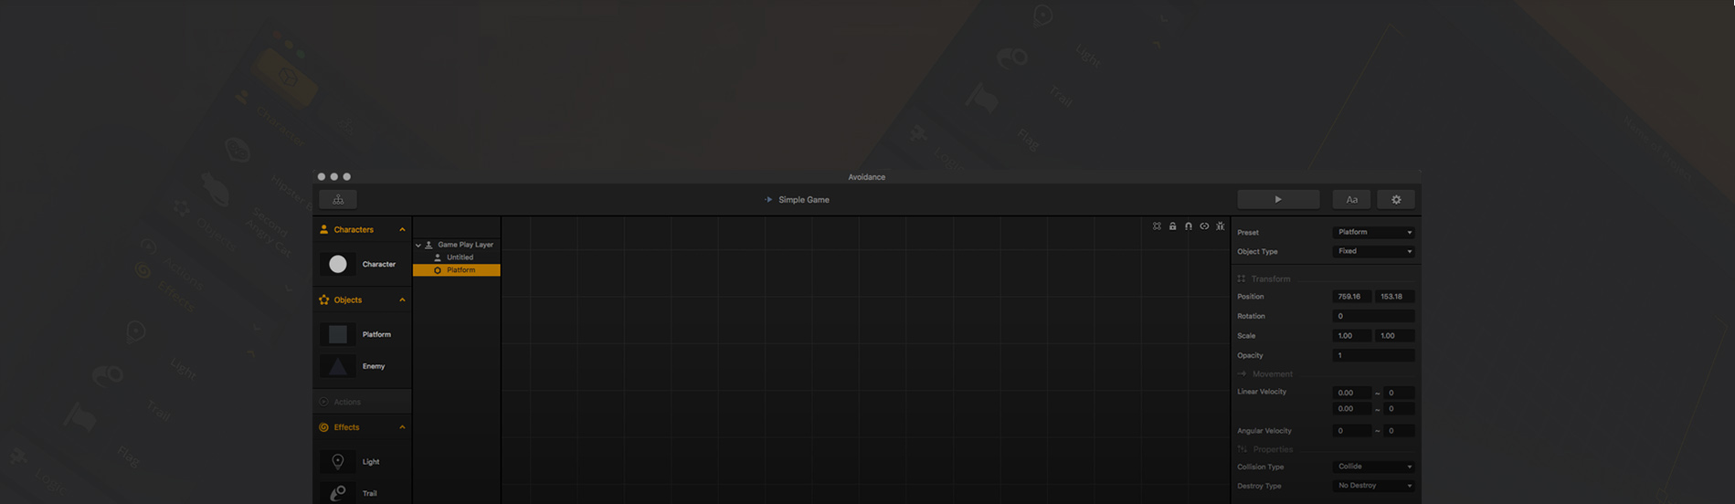Click the Rotation input field
The image size is (1735, 504).
[x=1372, y=316]
